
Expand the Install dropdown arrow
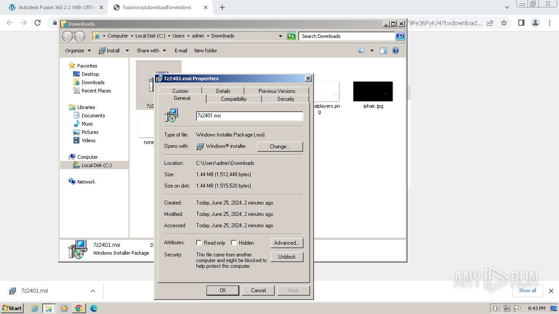pos(127,51)
